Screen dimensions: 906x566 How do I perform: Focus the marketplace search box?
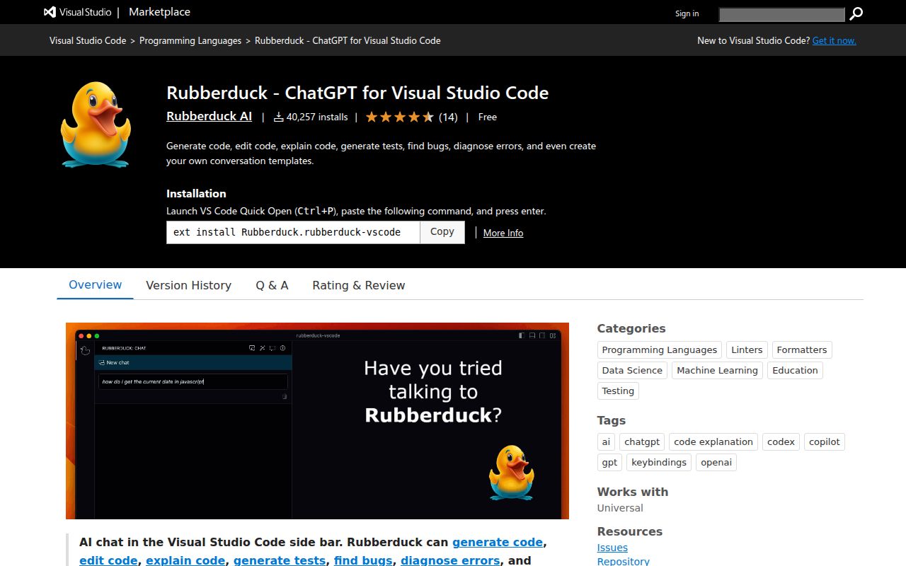click(x=782, y=14)
